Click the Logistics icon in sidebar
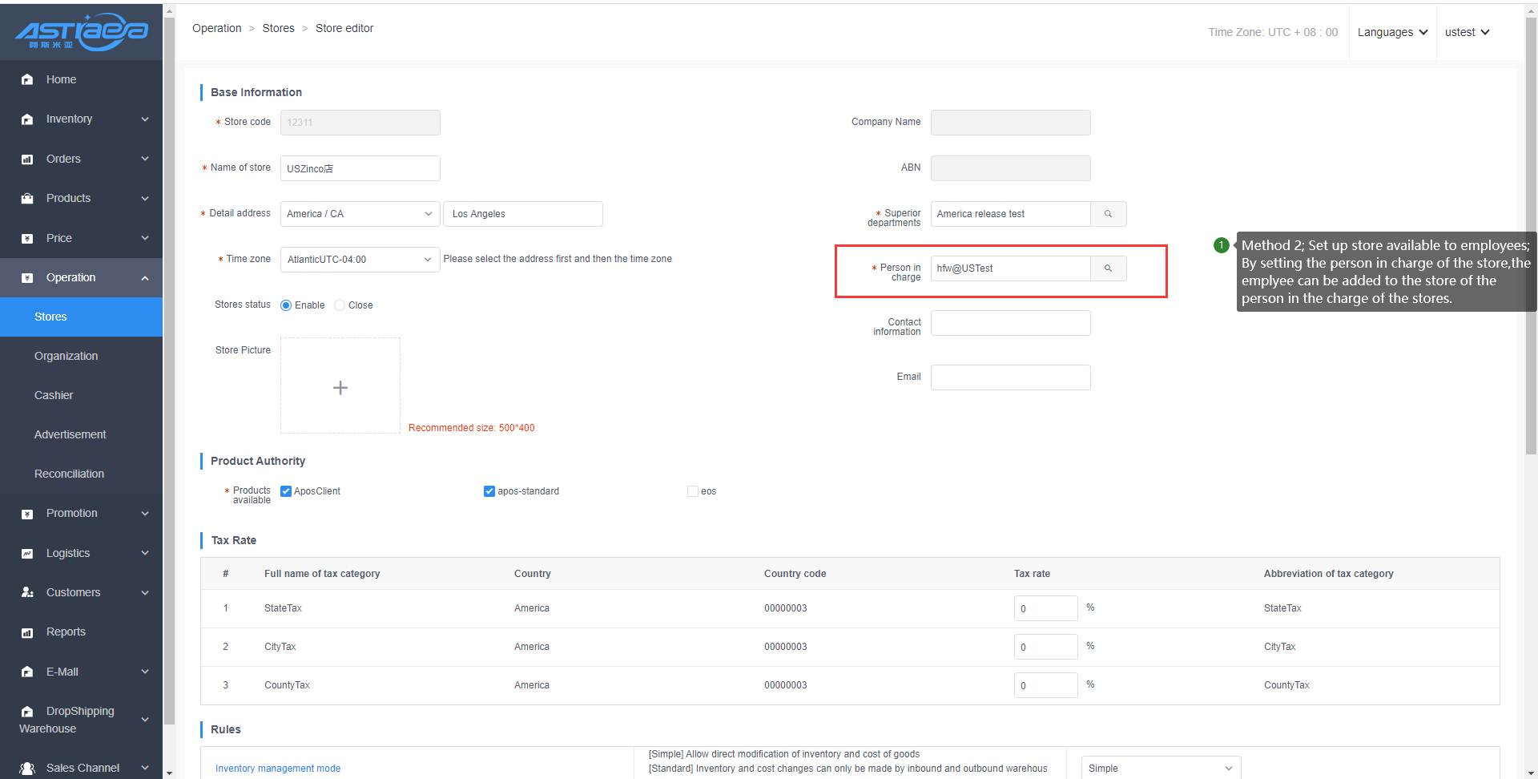Screen dimensions: 1538x779 [x=27, y=553]
